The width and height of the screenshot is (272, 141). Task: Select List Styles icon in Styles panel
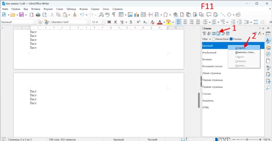[x=223, y=34]
